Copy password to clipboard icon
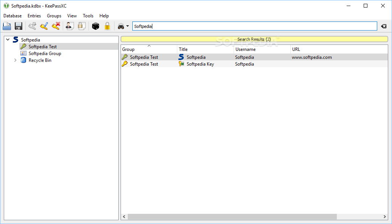The image size is (392, 224). tap(82, 26)
